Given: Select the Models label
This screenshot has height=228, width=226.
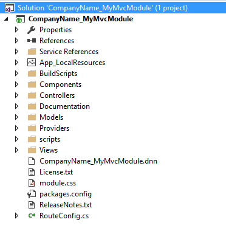Looking at the screenshot, I should point(51,117).
